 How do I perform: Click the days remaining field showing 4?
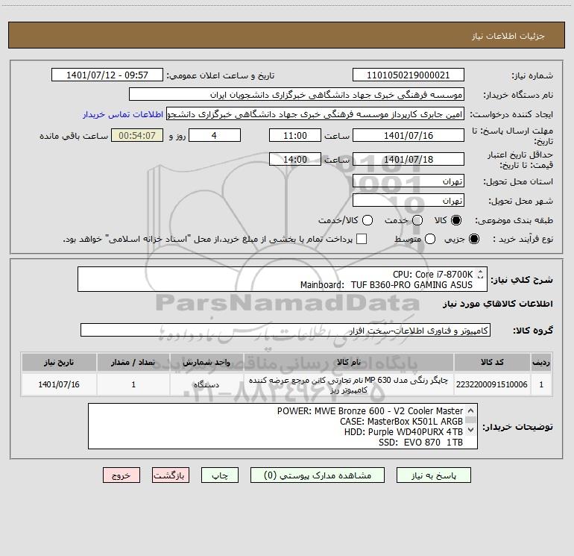pos(215,135)
